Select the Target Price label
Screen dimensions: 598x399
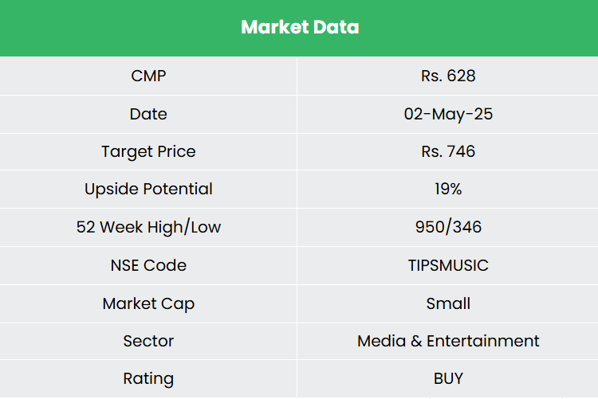(148, 151)
